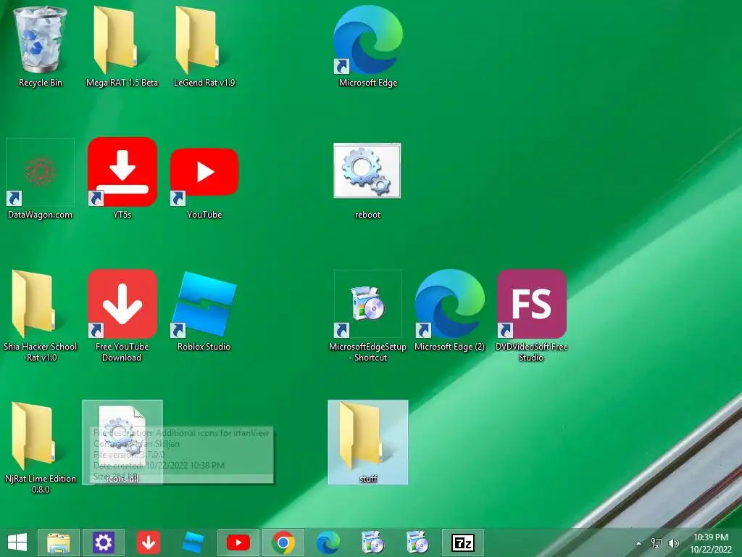The width and height of the screenshot is (742, 557).
Task: Open the first installer icon in taskbar
Action: 373,542
